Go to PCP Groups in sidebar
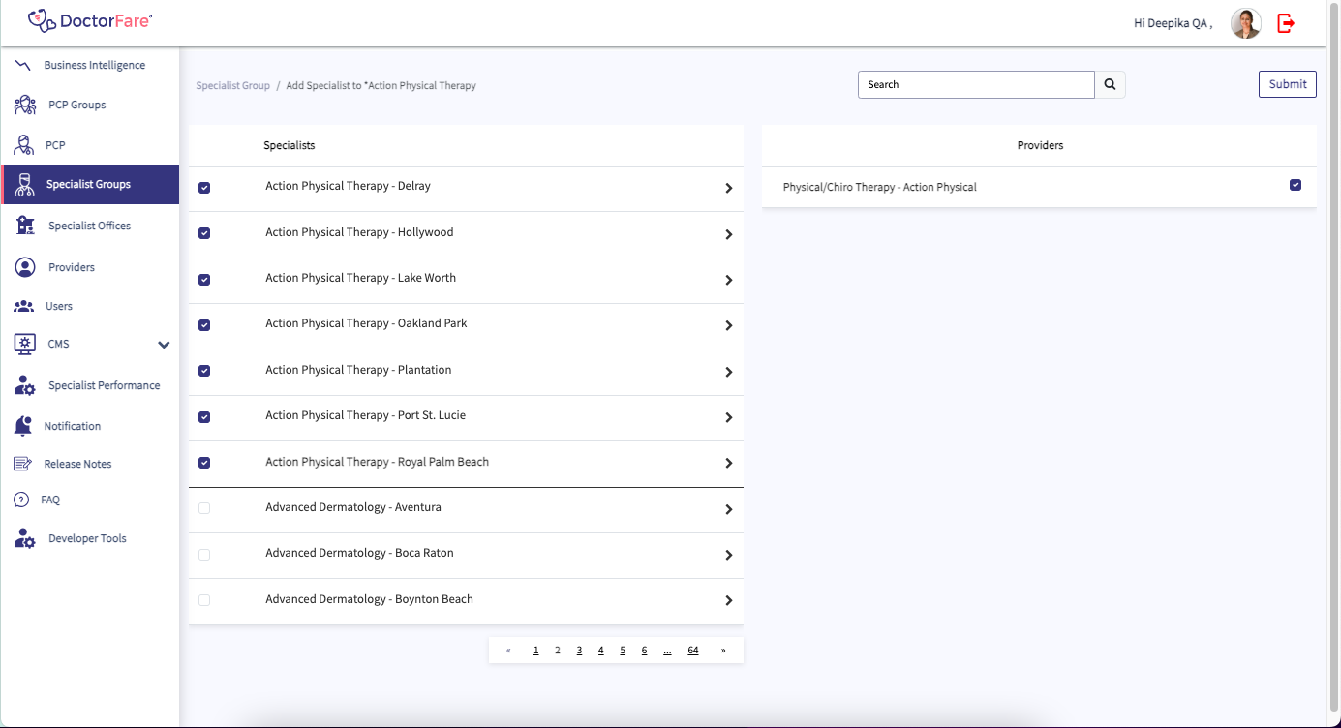The height and width of the screenshot is (728, 1341). 77,105
